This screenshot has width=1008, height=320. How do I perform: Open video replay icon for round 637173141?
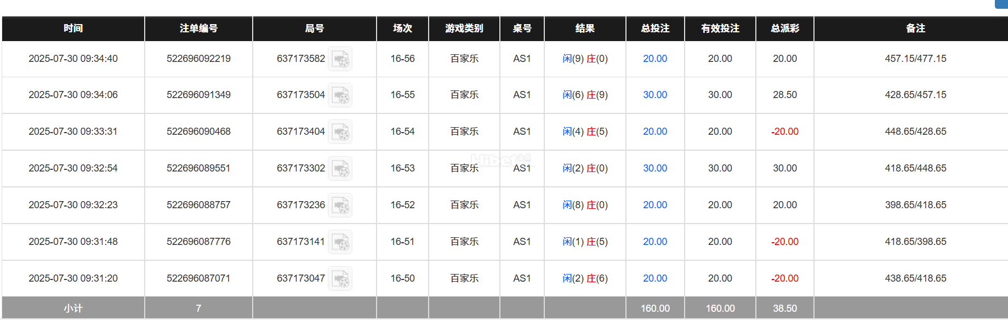pyautogui.click(x=340, y=242)
